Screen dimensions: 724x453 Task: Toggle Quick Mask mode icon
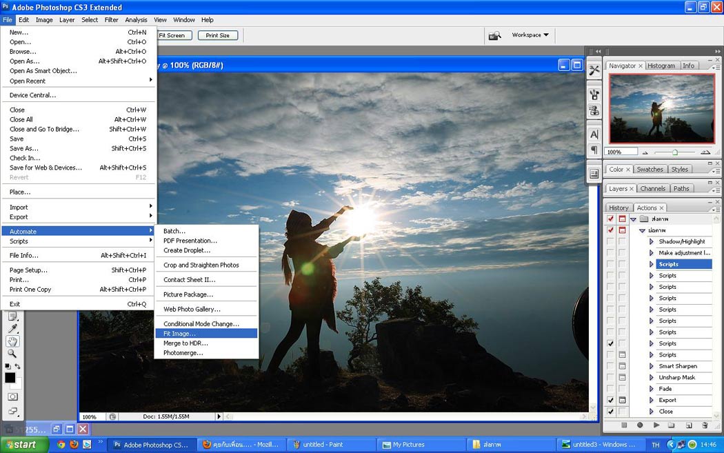pos(12,396)
